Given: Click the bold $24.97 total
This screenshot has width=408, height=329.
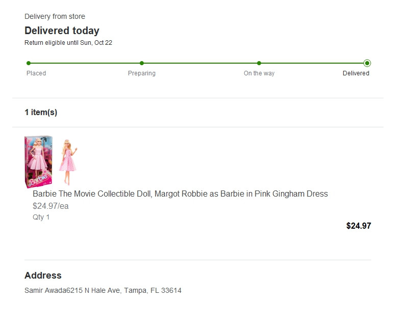Looking at the screenshot, I should (359, 226).
